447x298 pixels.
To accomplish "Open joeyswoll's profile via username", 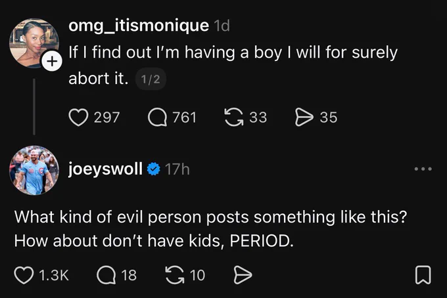I will [x=105, y=169].
